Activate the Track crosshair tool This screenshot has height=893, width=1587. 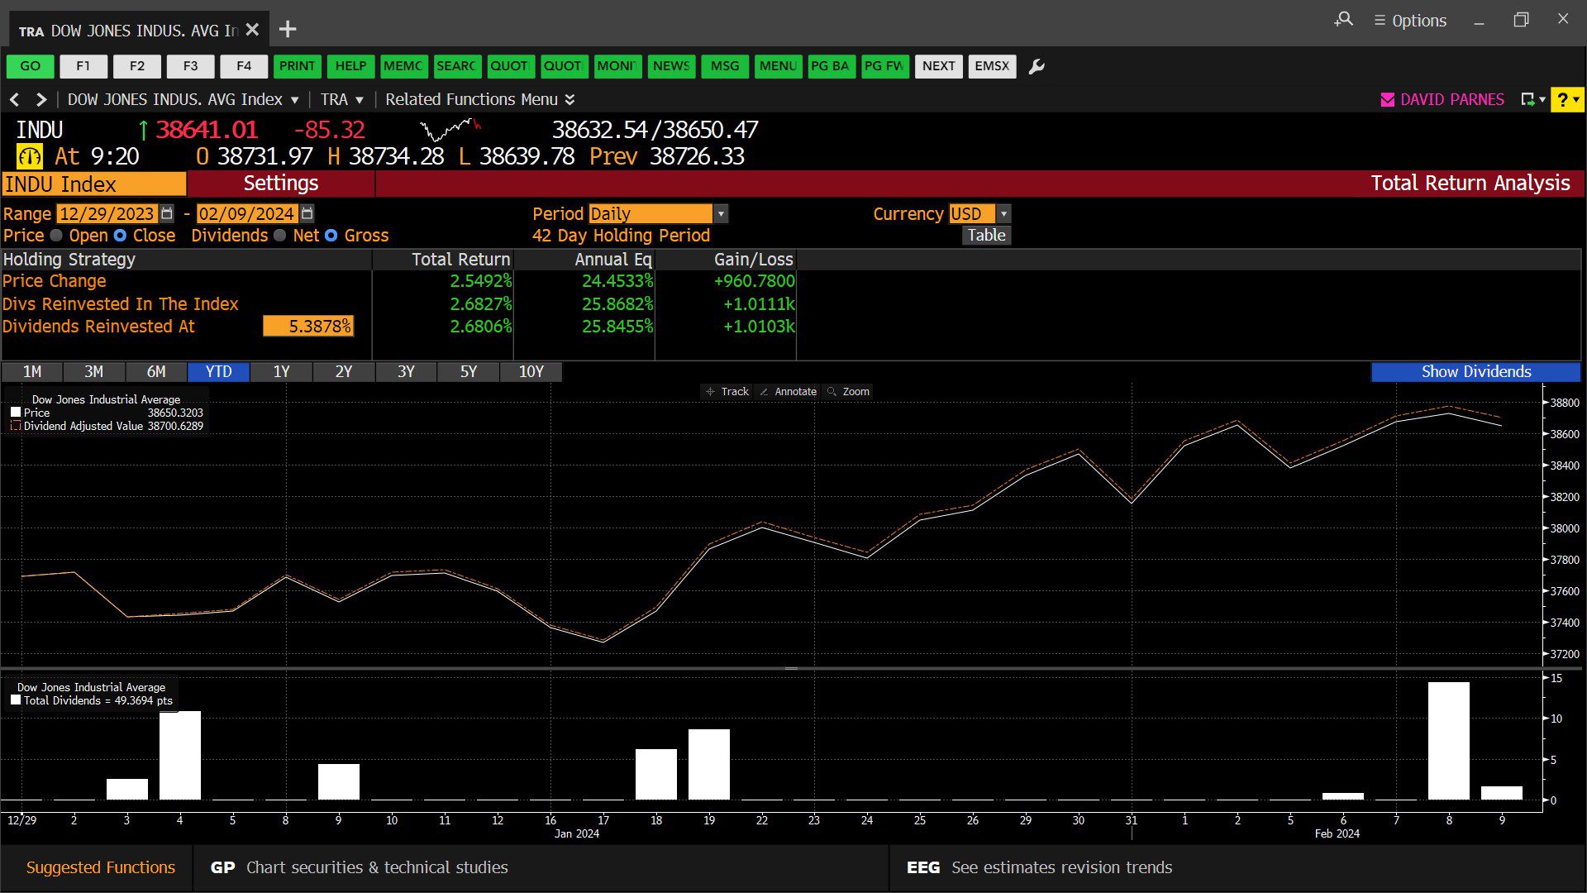(x=727, y=391)
